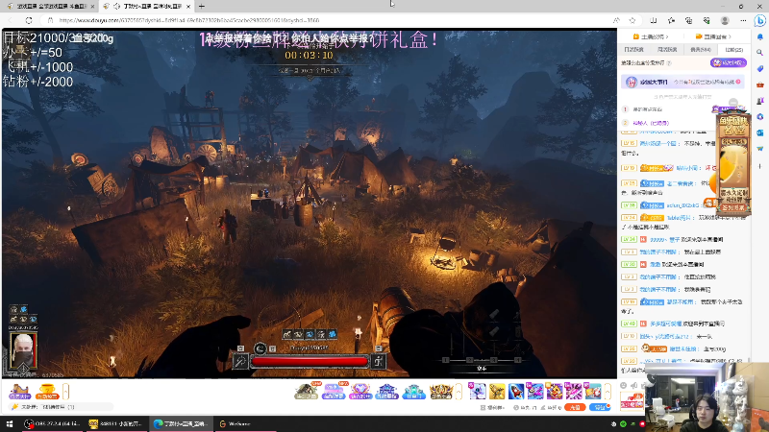Open the horse-rider purple activity icon
769x432 pixels.
[19, 391]
